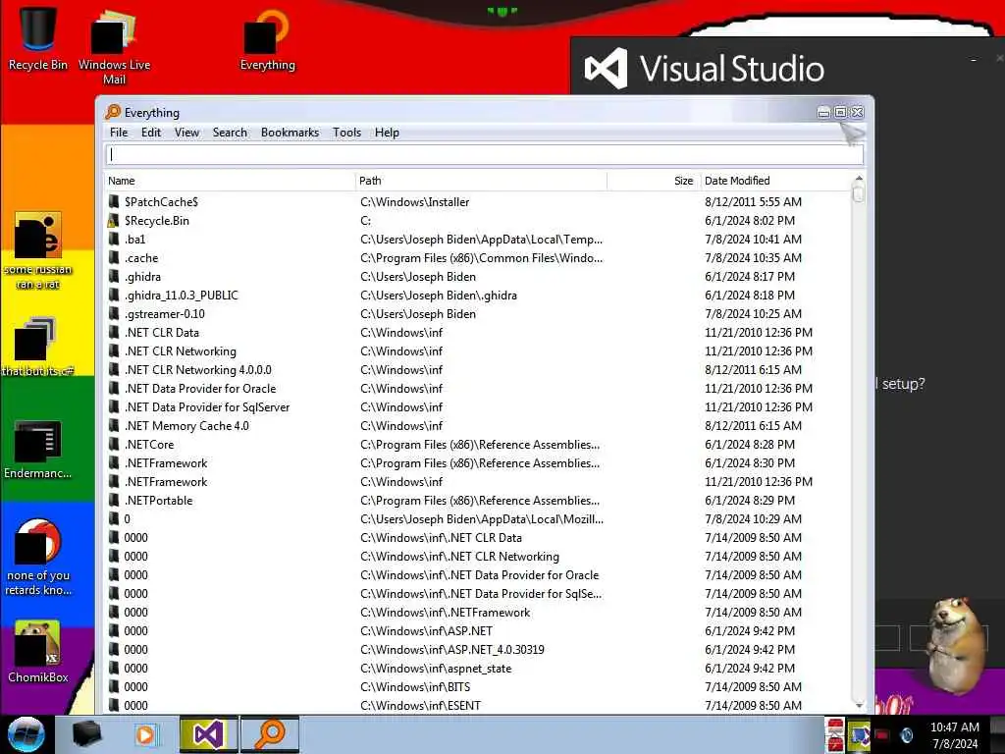Viewport: 1005px width, 754px height.
Task: Click the Visual Studio logo in the background window
Action: 606,69
